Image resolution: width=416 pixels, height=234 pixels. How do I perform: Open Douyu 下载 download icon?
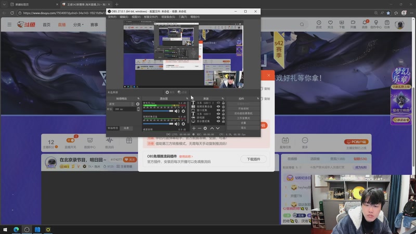tap(342, 24)
